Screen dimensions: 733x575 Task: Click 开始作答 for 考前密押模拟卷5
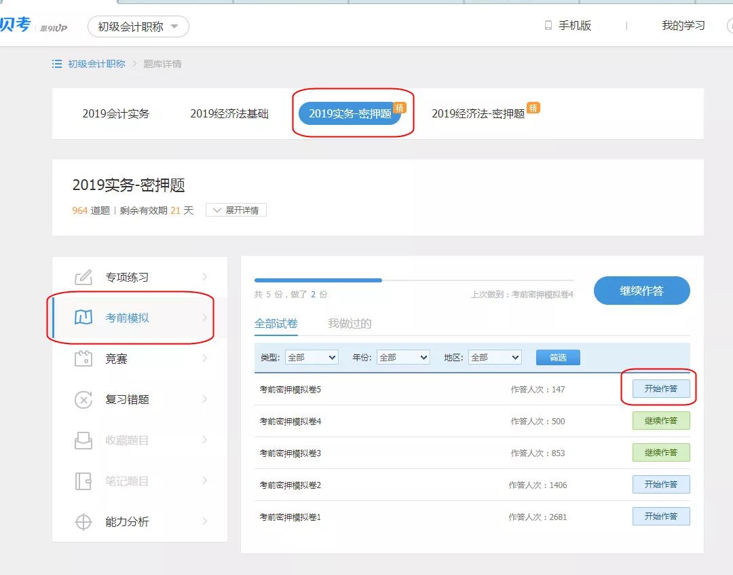pos(661,388)
